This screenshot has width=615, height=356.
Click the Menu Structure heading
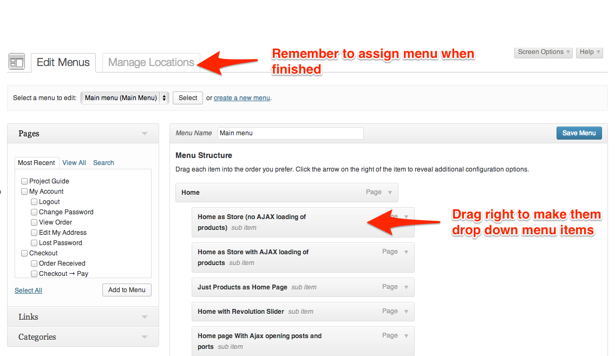[x=204, y=156]
